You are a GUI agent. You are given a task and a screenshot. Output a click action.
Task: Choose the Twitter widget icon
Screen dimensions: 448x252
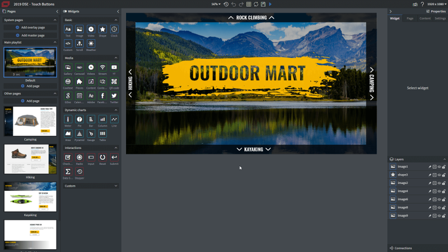(114, 96)
